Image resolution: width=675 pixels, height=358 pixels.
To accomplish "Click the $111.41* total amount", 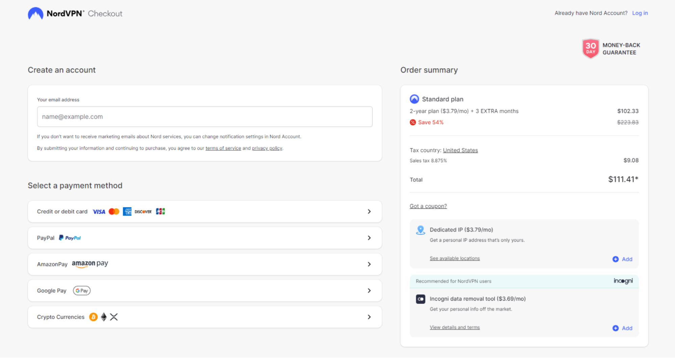I will point(623,179).
